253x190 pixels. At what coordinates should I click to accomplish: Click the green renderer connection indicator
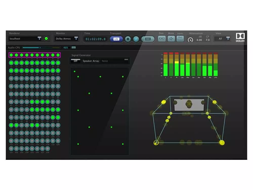pos(46,39)
